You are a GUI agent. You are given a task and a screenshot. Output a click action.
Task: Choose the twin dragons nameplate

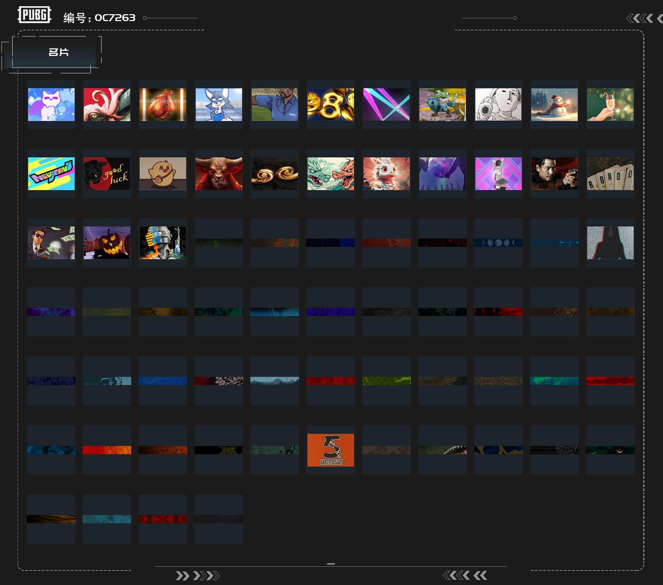click(330, 173)
